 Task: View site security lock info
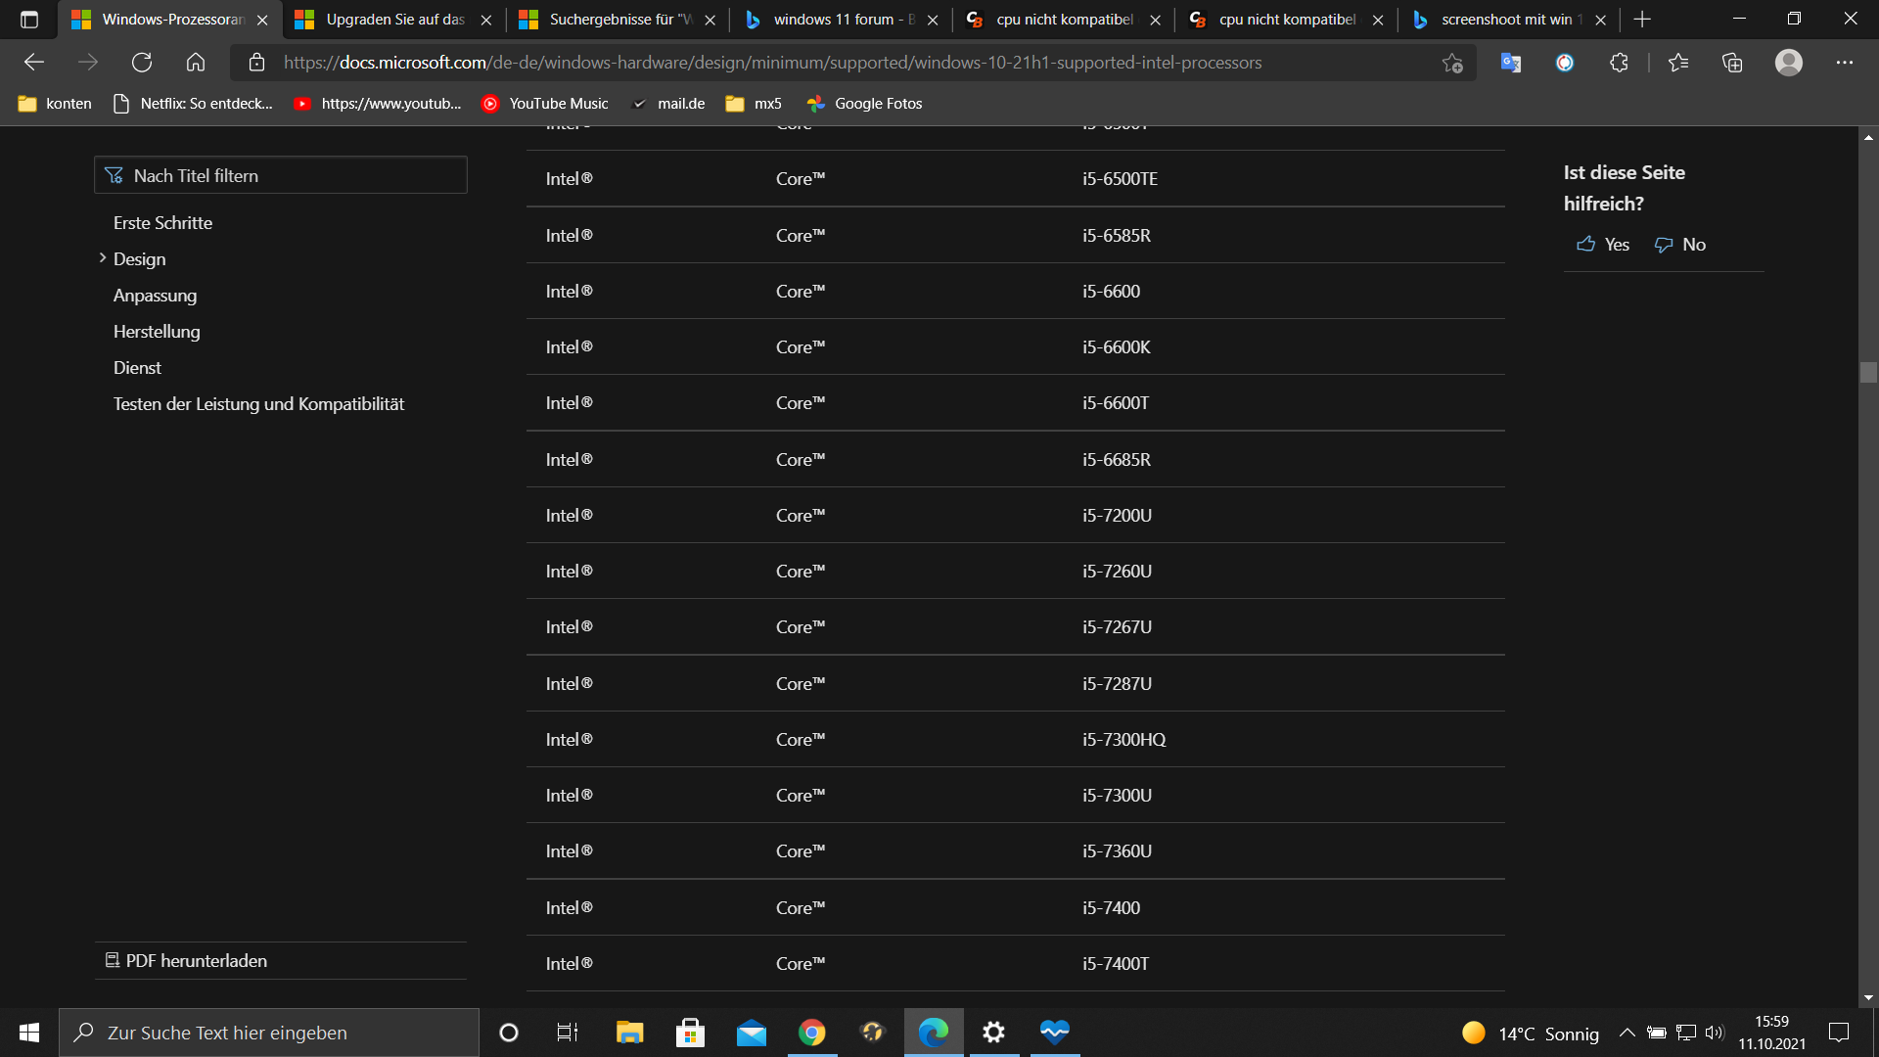(x=257, y=63)
